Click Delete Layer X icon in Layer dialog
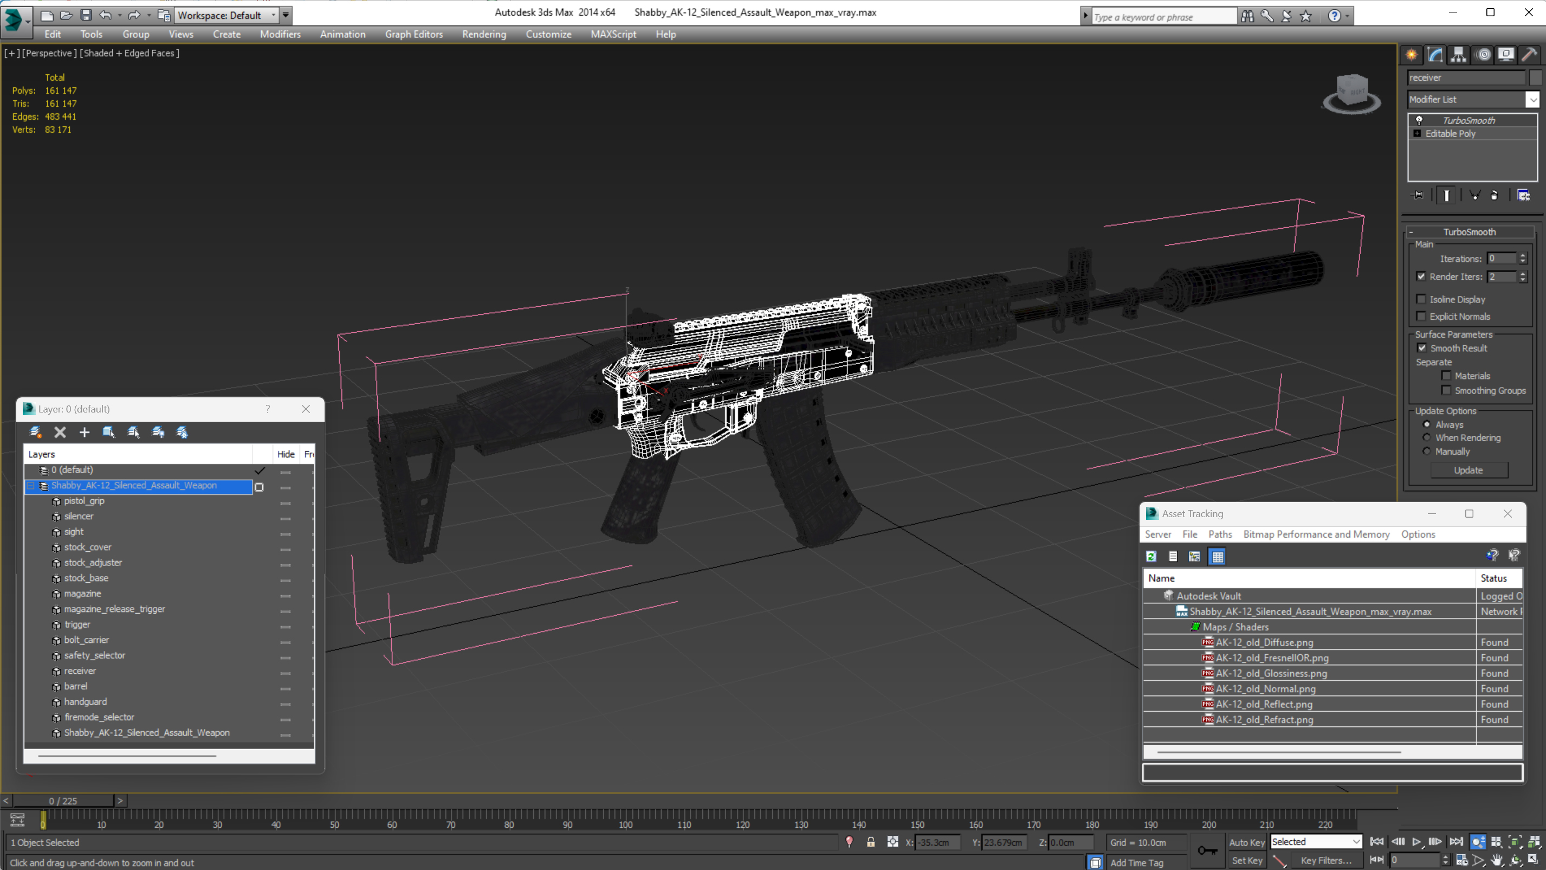The image size is (1546, 870). tap(60, 431)
